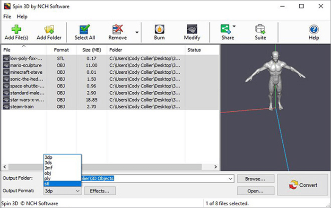Click STL format cell of low-poly-fox

click(61, 58)
